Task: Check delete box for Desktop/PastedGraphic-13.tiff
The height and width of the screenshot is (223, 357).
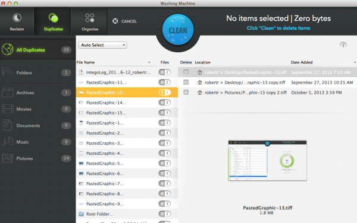Action: tap(186, 72)
